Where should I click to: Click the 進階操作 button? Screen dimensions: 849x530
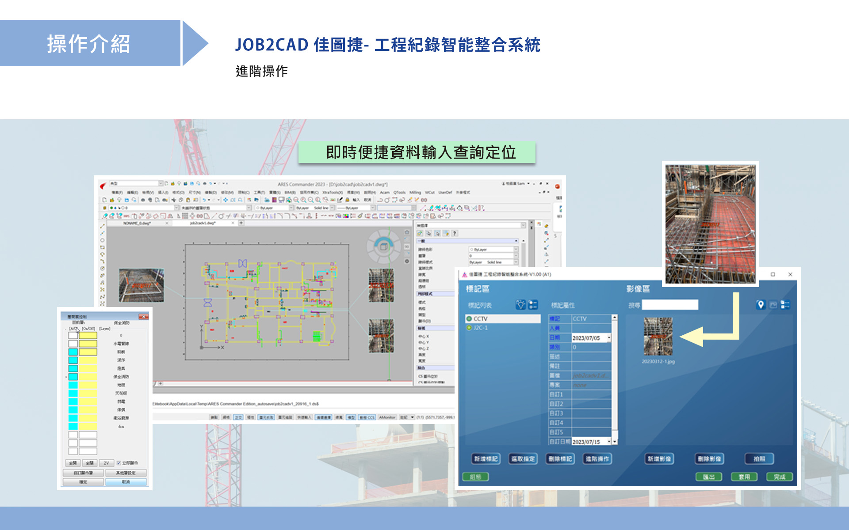[x=597, y=459]
